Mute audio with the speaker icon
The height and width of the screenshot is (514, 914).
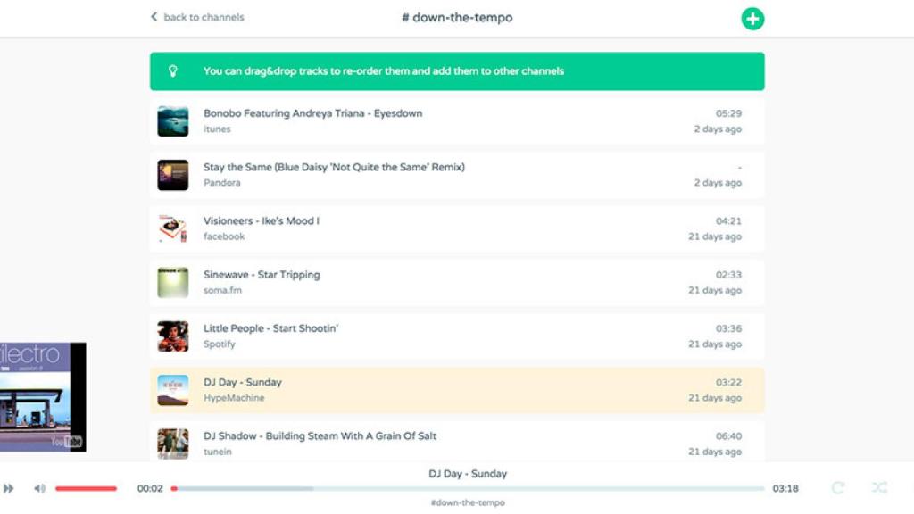coord(39,488)
